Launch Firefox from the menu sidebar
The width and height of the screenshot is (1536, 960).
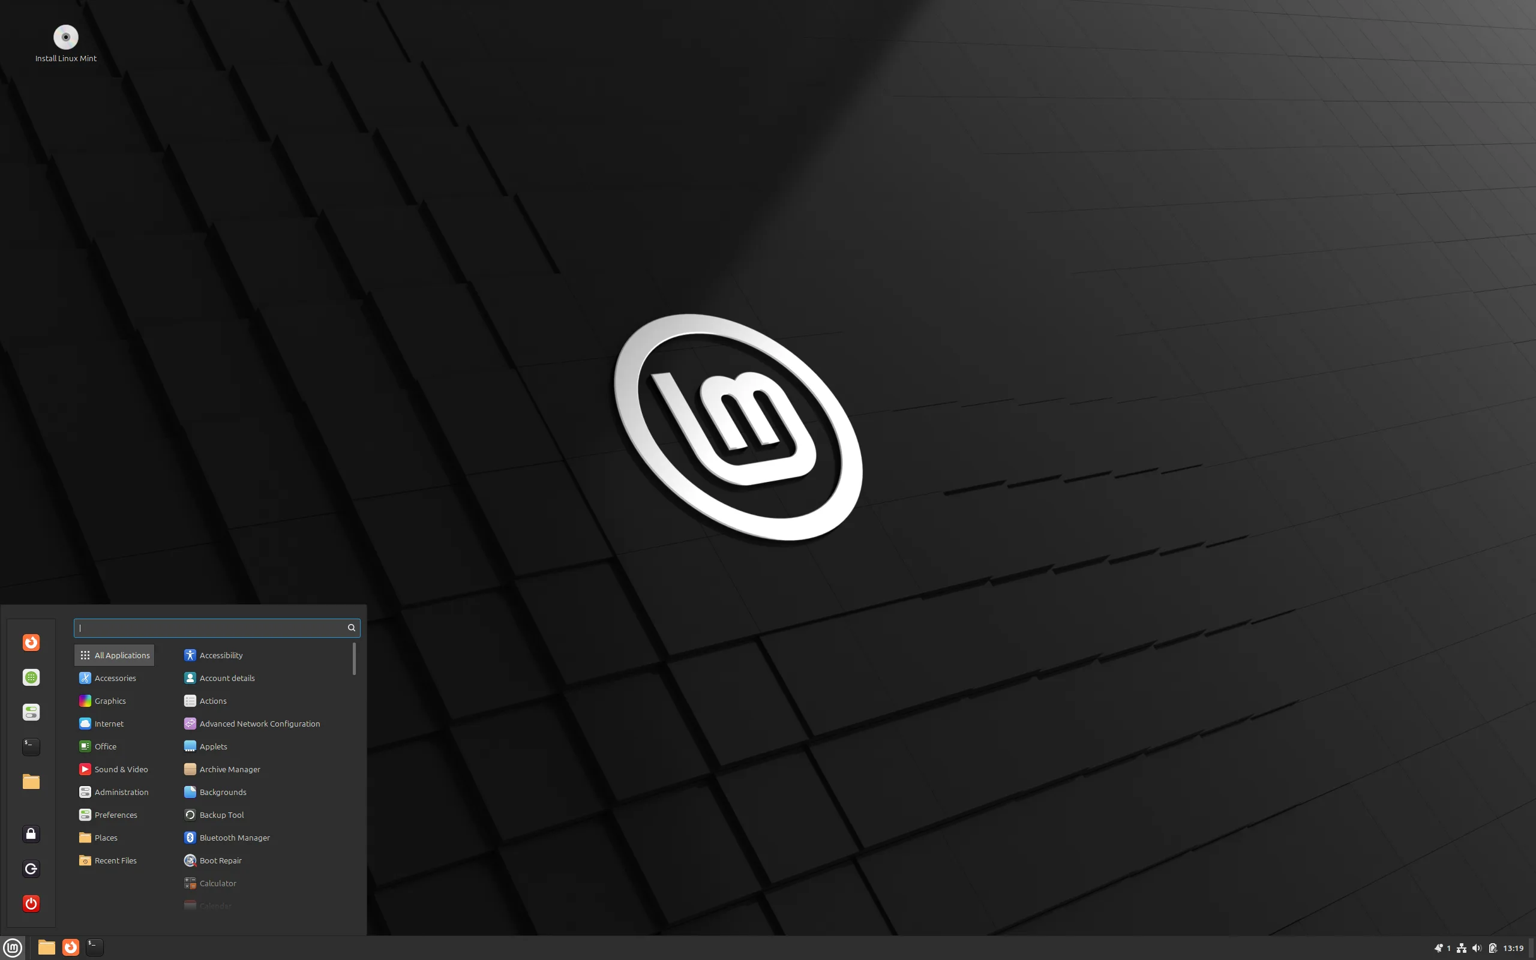tap(31, 642)
